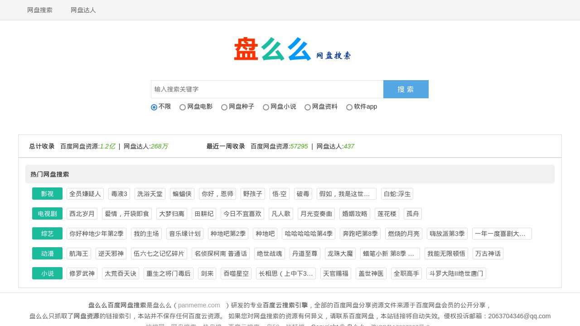Open the 网盘达人 top navigation item

click(83, 10)
